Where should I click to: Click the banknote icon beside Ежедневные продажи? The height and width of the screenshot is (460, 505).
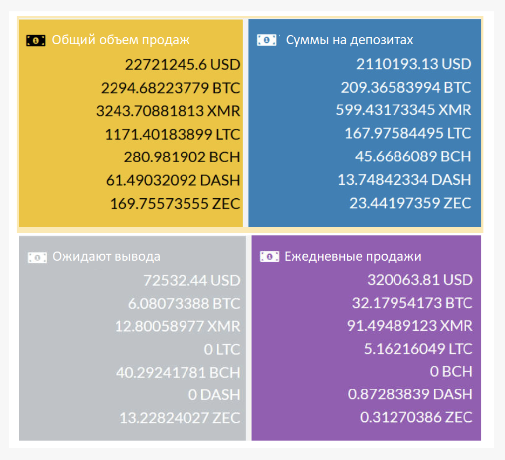tap(270, 256)
